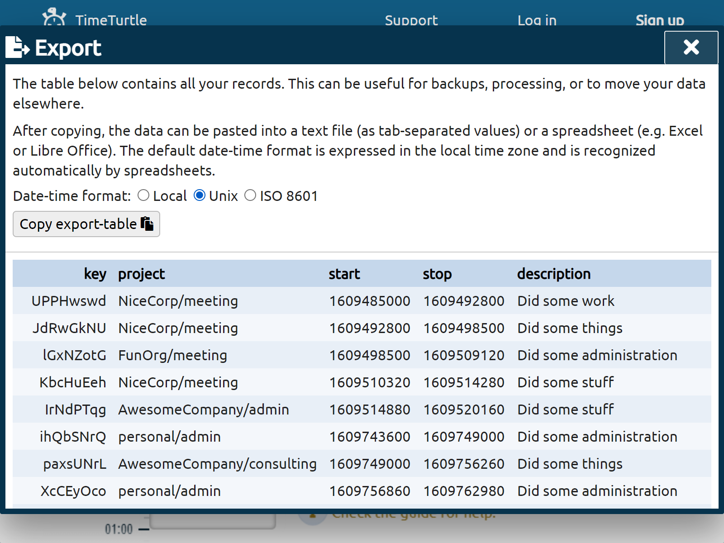Click the Sign up link
Image resolution: width=724 pixels, height=543 pixels.
click(660, 20)
